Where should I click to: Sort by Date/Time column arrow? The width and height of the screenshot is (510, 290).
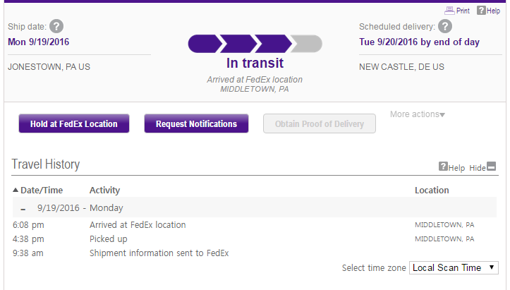tap(16, 191)
